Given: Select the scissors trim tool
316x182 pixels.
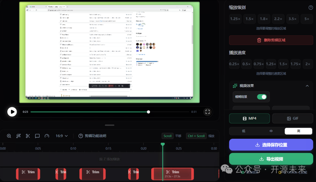Looking at the screenshot, I should [28, 136].
